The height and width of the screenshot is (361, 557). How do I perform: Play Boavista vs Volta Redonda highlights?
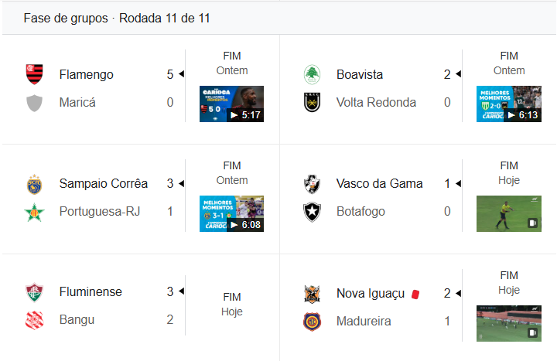click(x=508, y=104)
